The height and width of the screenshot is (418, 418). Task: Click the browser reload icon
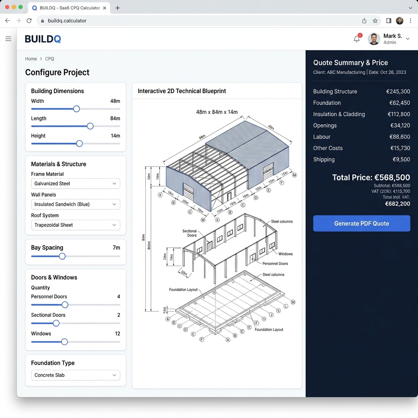coord(29,20)
